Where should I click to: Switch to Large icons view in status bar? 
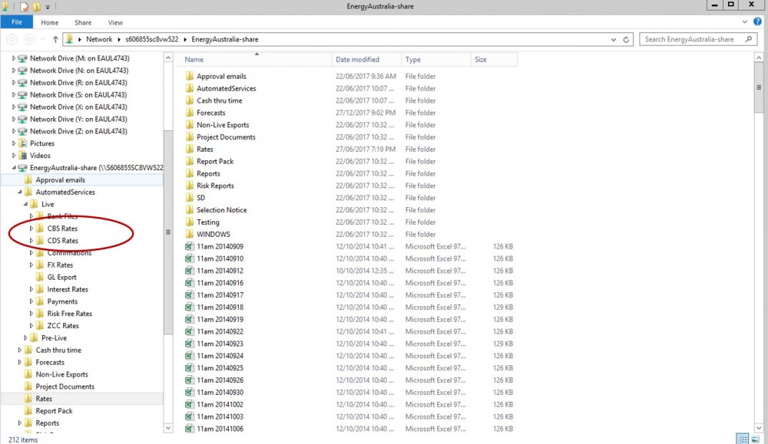pos(755,439)
